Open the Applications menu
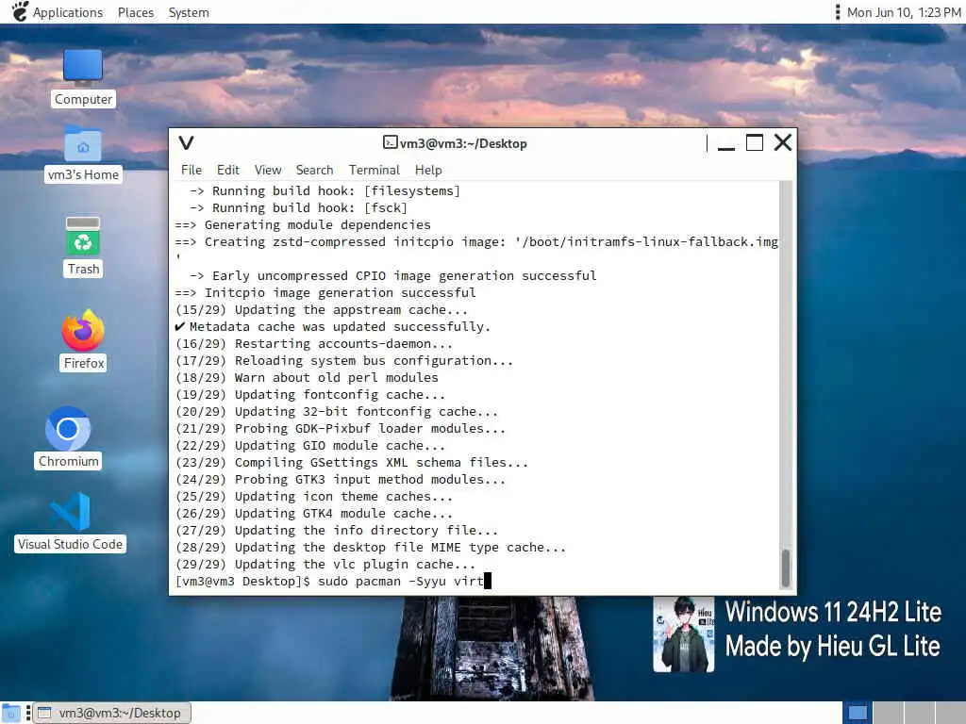 (68, 12)
